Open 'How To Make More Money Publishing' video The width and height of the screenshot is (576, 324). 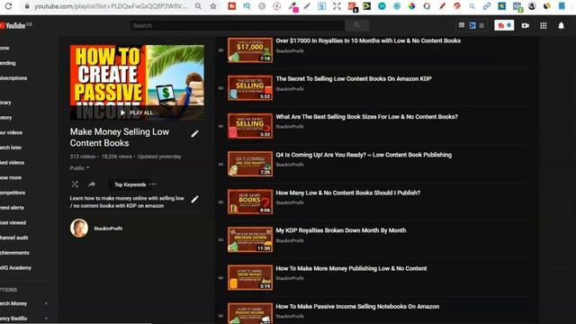[351, 268]
